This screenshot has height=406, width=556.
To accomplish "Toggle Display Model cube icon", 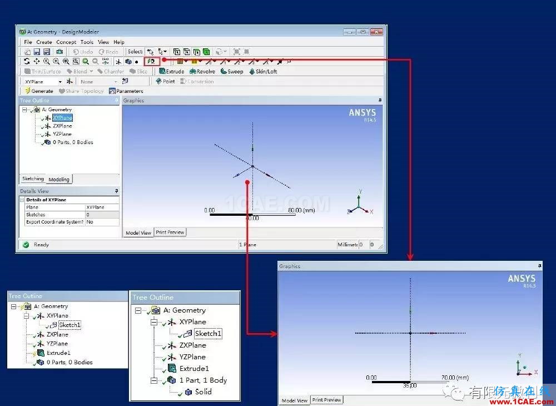I will [128, 62].
